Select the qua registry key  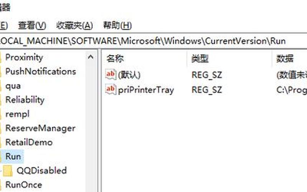tap(13, 86)
